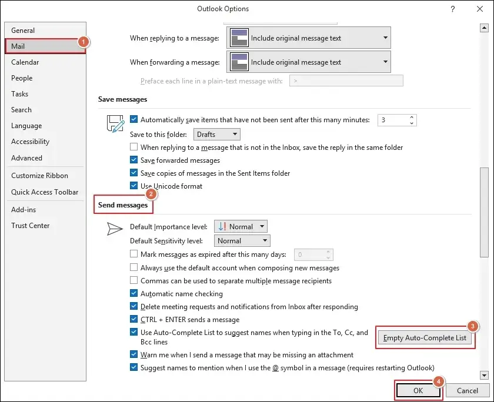The height and width of the screenshot is (402, 494).
Task: Open the replying to a message dropdown
Action: tap(308, 38)
